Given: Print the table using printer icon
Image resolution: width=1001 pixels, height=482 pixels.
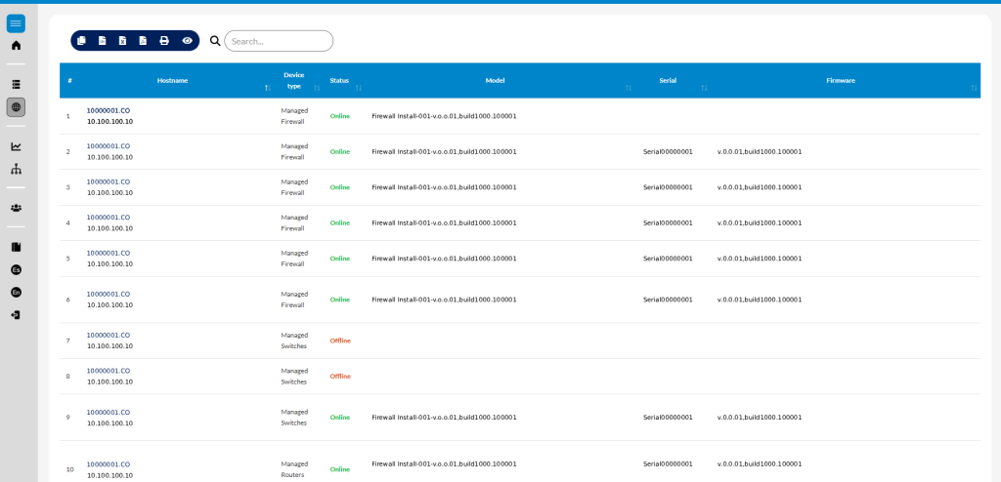Looking at the screenshot, I should tap(164, 41).
